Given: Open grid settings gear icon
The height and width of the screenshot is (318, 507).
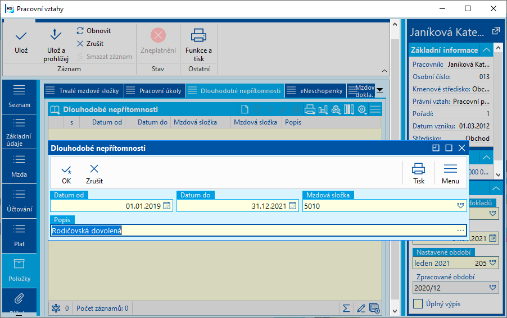Looking at the screenshot, I should [362, 110].
